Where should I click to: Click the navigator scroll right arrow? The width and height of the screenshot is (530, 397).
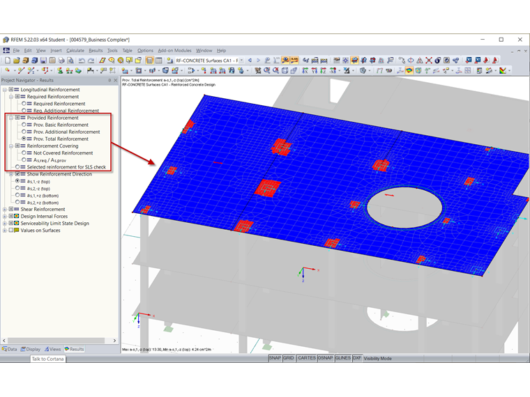[114, 341]
